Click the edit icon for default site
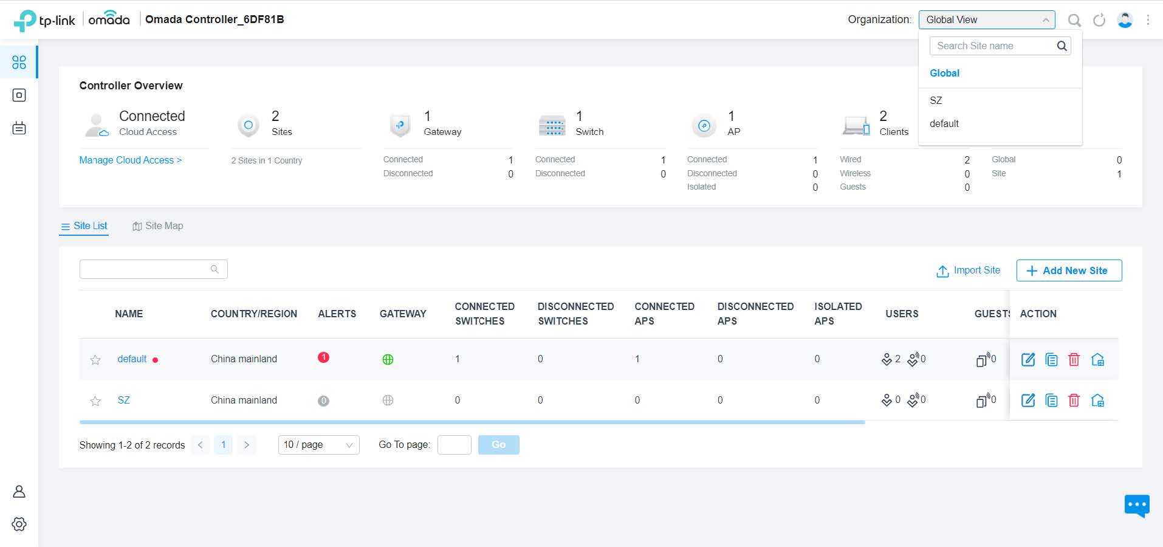This screenshot has width=1163, height=547. (x=1027, y=359)
